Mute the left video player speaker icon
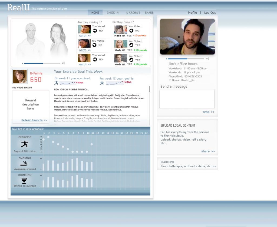 (63, 63)
